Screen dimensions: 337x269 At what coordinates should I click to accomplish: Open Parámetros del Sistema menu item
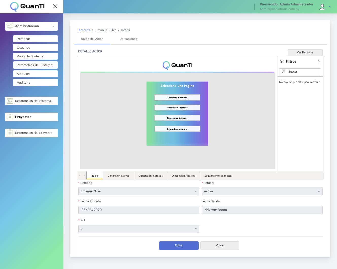coord(36,65)
